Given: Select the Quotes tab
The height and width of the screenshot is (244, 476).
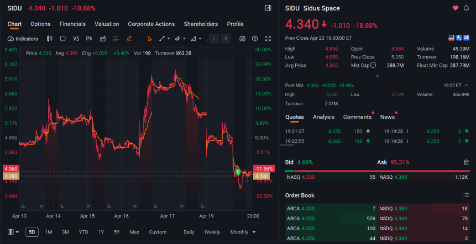Looking at the screenshot, I should click(x=295, y=117).
